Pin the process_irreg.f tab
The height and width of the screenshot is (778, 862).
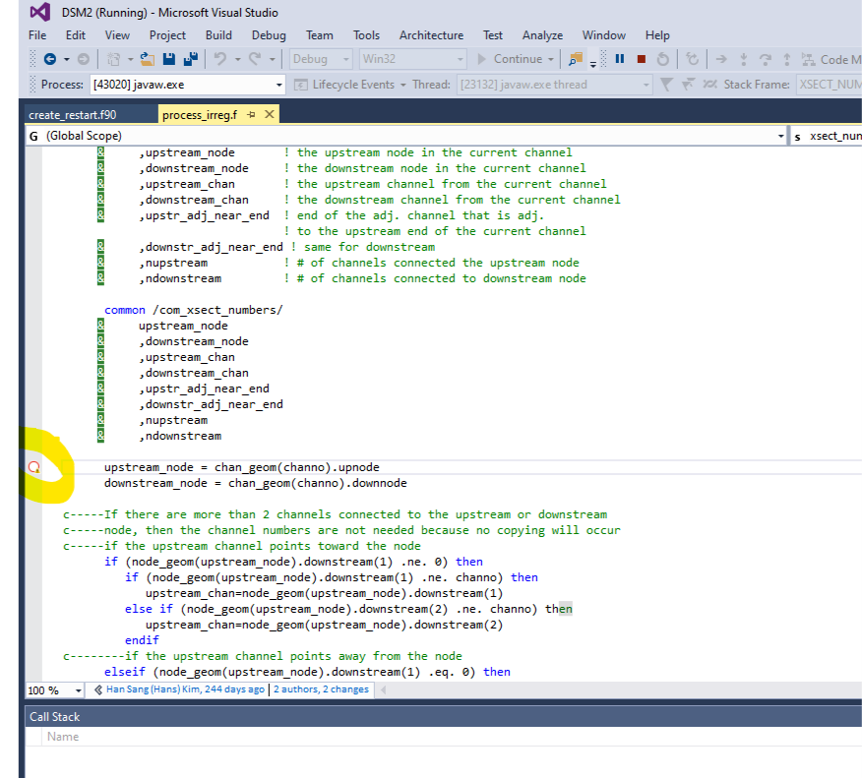click(x=251, y=114)
